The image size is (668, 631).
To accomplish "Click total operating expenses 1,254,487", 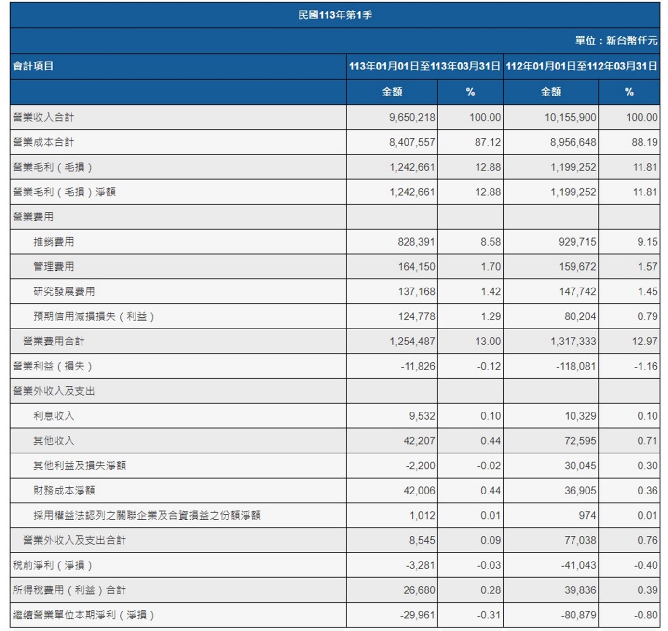I will 412,341.
